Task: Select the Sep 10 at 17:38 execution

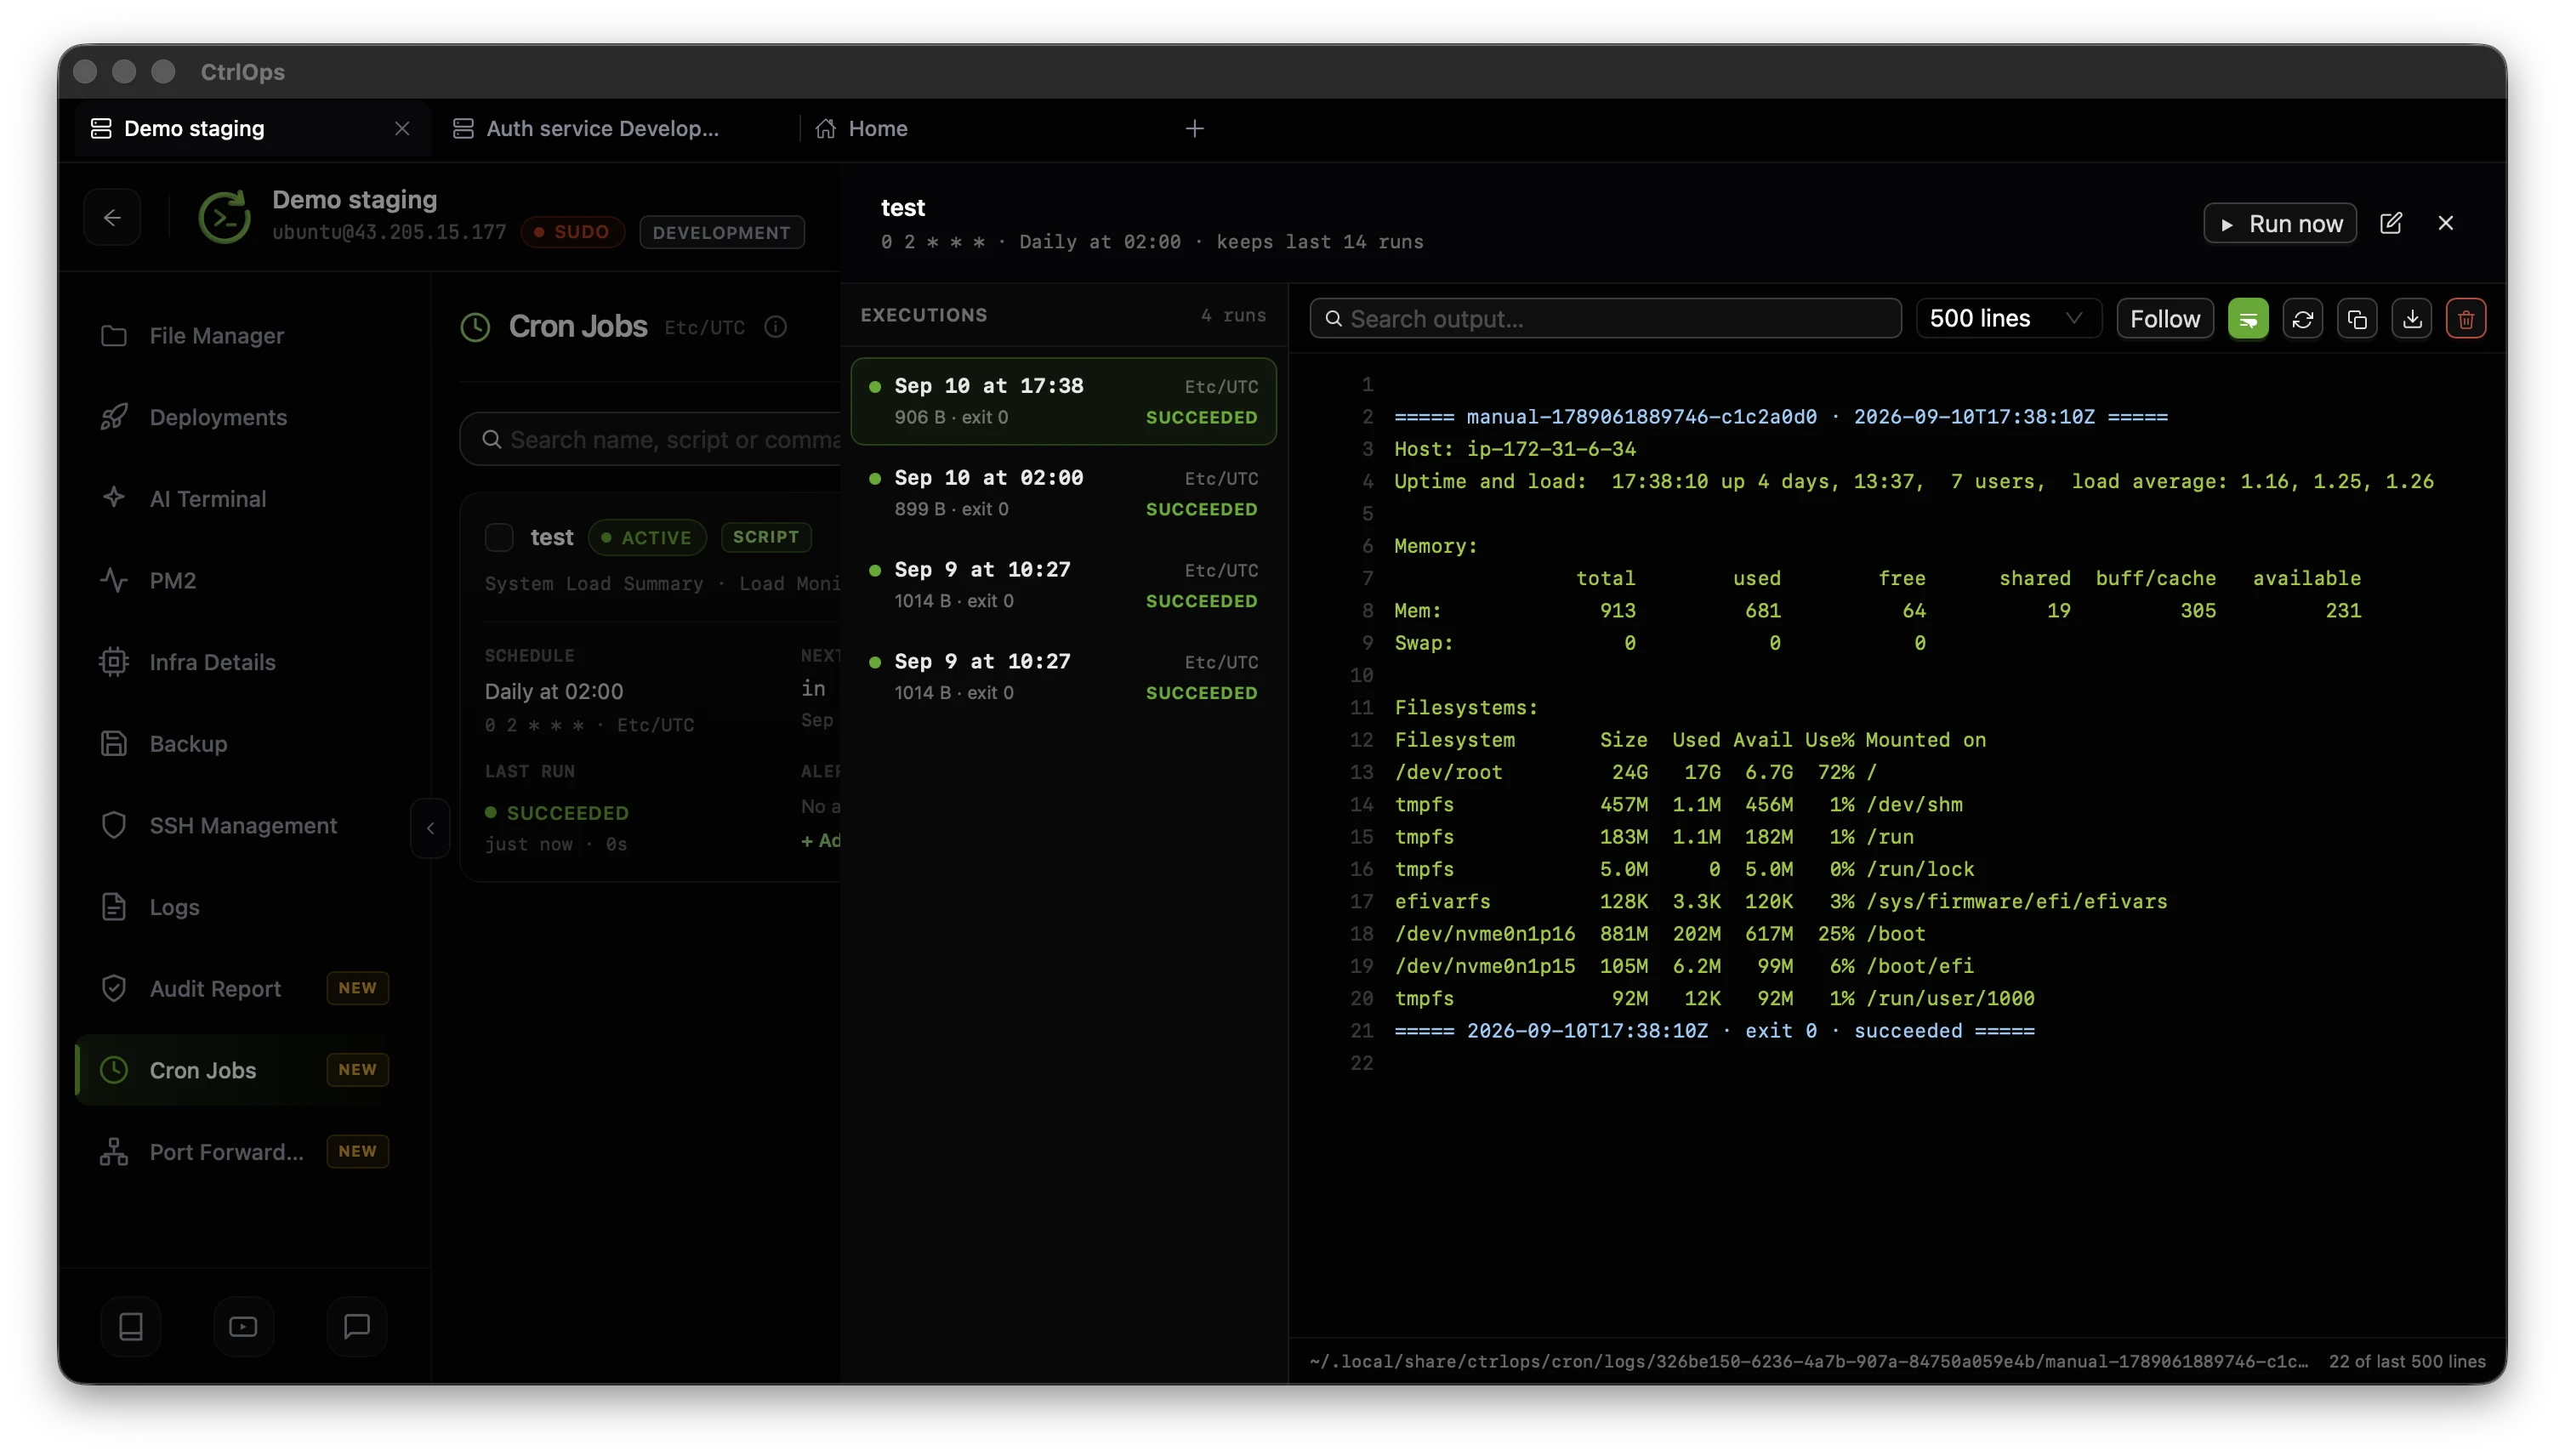Action: tap(1063, 401)
